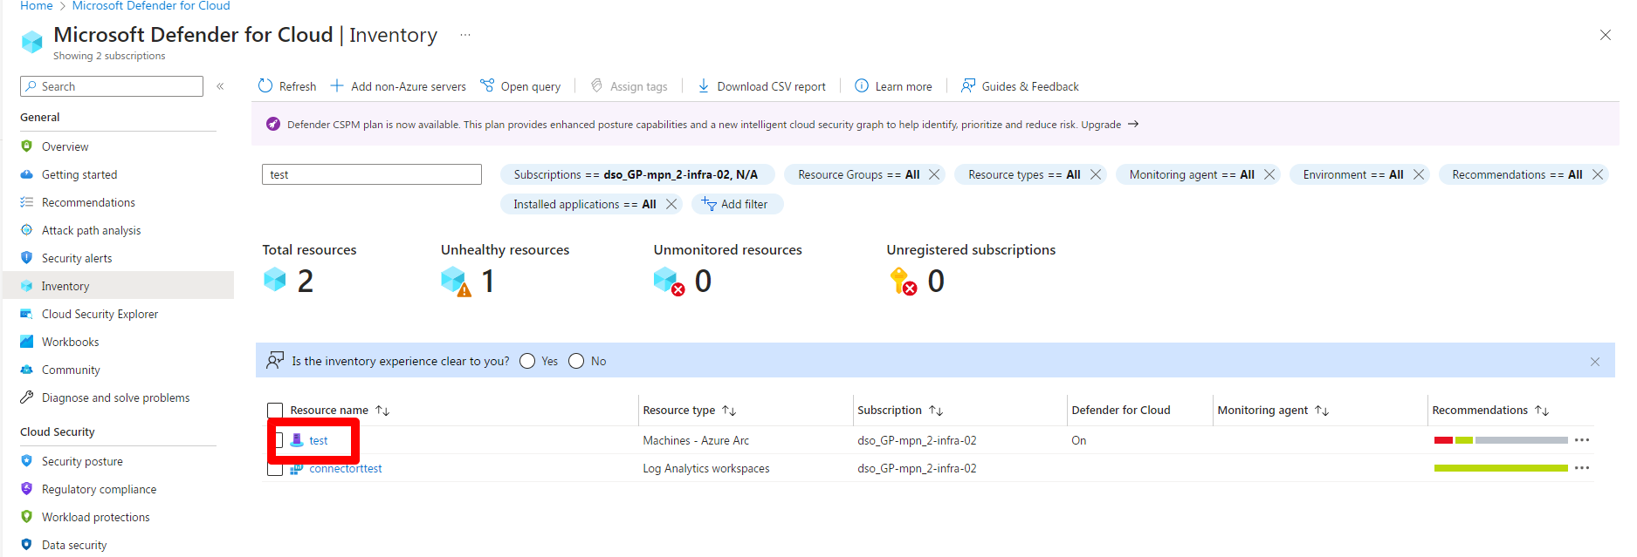Image resolution: width=1637 pixels, height=557 pixels.
Task: Click the Learn more info icon
Action: 862,85
